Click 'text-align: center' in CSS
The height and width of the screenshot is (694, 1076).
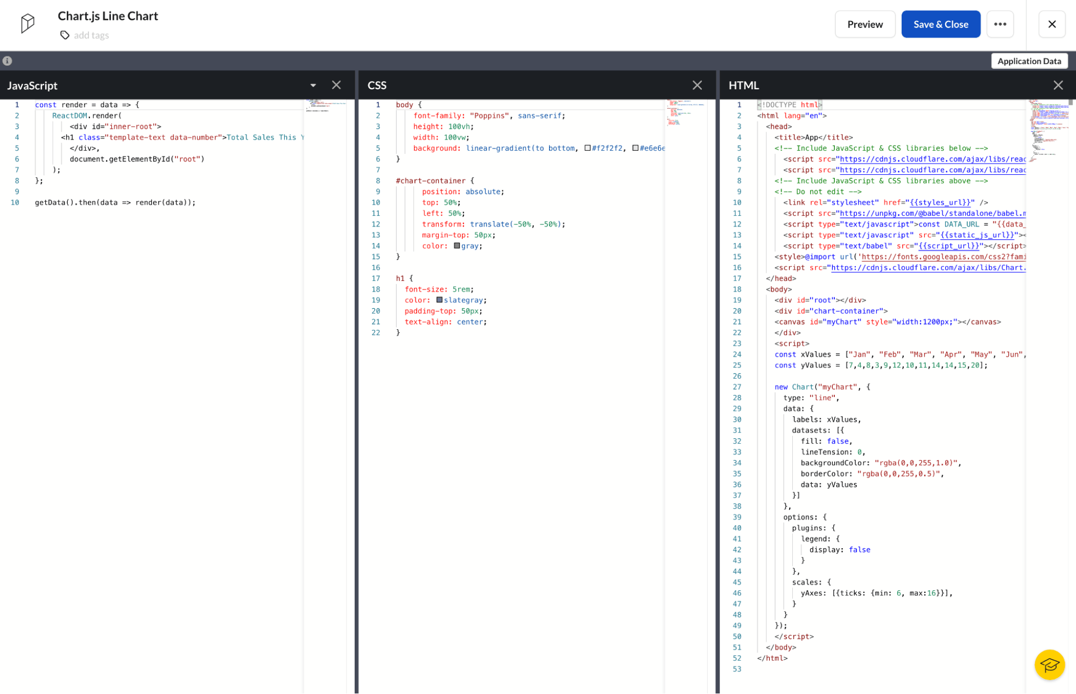446,322
